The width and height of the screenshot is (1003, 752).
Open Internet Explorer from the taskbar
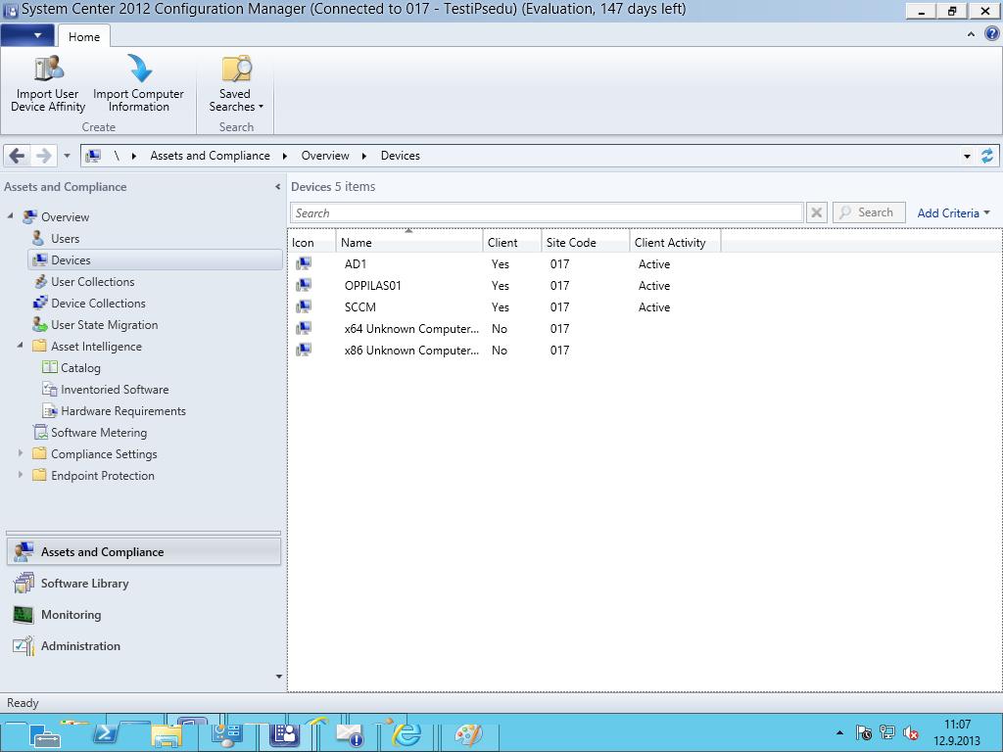tap(406, 733)
